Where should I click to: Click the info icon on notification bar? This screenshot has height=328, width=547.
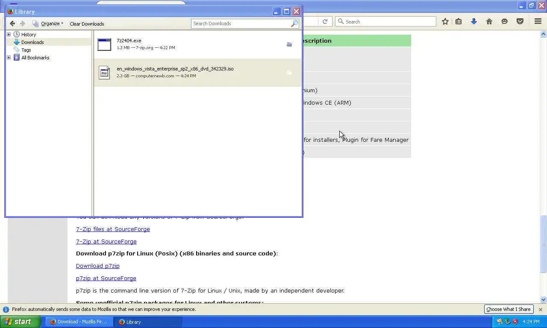tap(6, 309)
